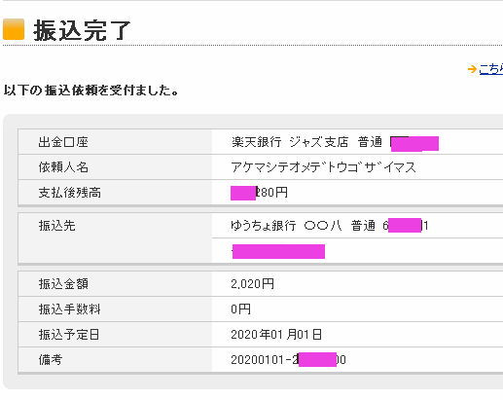The width and height of the screenshot is (503, 400).
Task: Click the 0円 transfer fee value
Action: (x=240, y=309)
